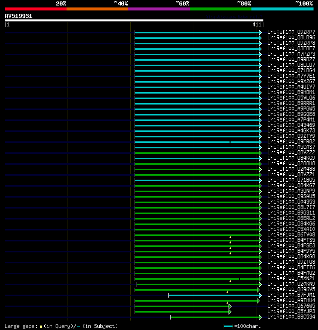Click the query end position label 411
The width and height of the screenshot is (318, 330).
pos(257,24)
